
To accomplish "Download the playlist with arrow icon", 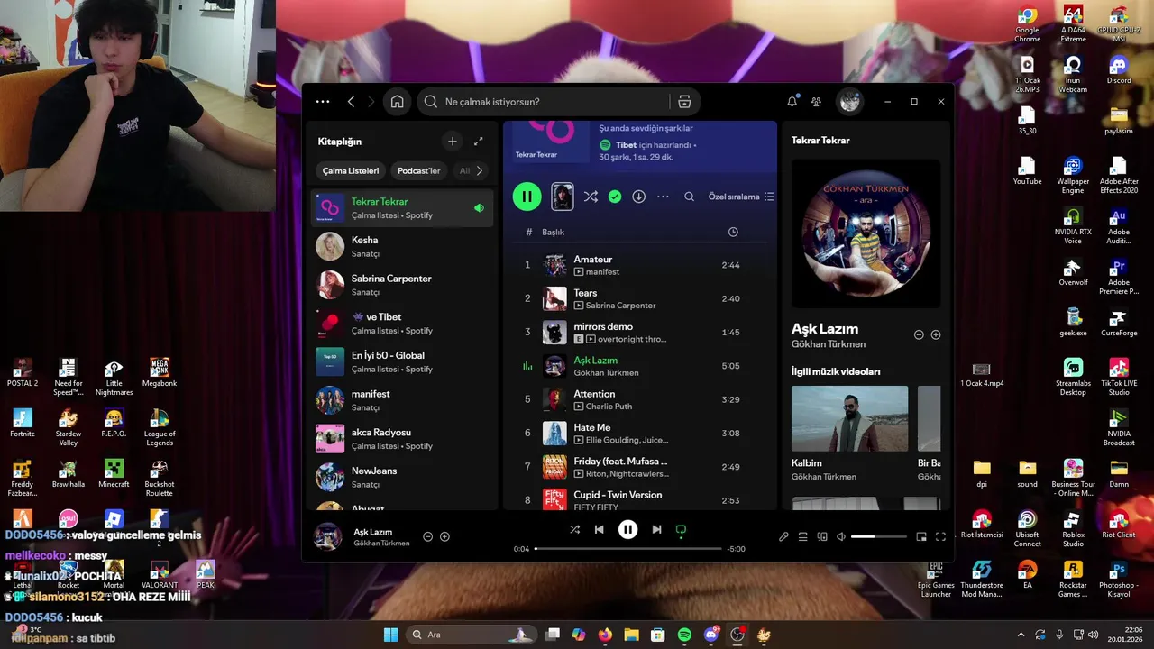I will (x=638, y=197).
